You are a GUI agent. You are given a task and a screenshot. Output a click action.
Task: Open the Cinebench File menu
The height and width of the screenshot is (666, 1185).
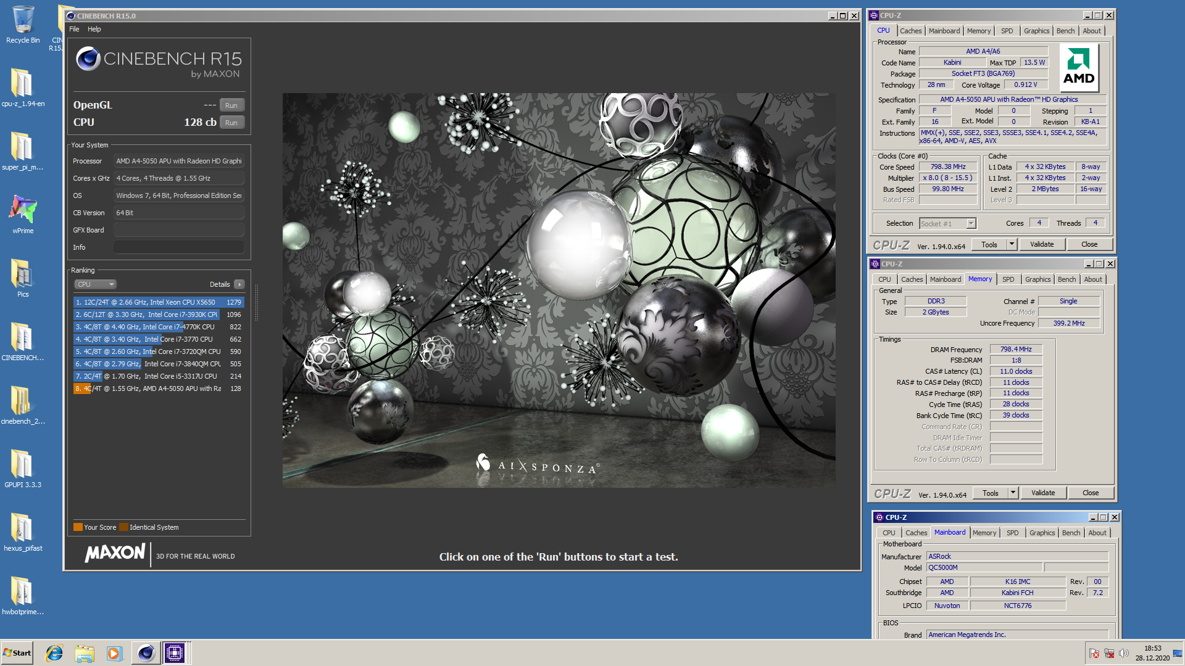pyautogui.click(x=74, y=29)
